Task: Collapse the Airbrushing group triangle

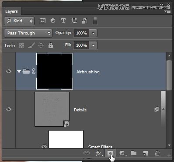Action: pyautogui.click(x=19, y=72)
